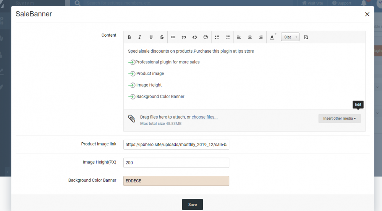The height and width of the screenshot is (211, 382).
Task: Save the SaleBanner settings
Action: (192, 205)
